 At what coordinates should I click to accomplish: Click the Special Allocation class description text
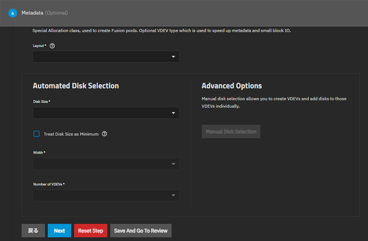pos(162,30)
